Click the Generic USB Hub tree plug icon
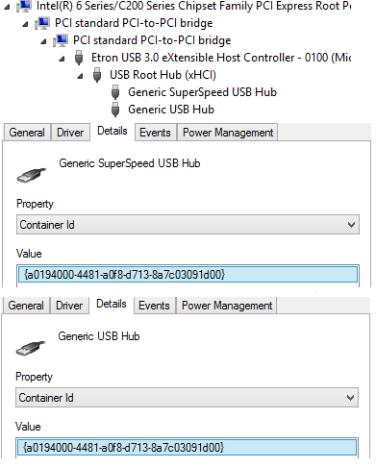The width and height of the screenshot is (376, 468). (x=115, y=110)
